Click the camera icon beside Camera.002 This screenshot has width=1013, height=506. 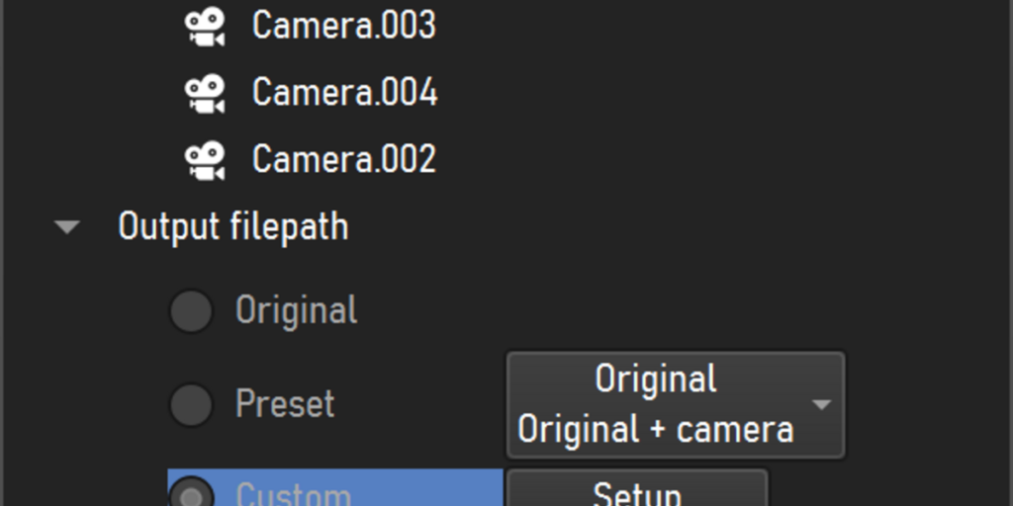point(205,161)
